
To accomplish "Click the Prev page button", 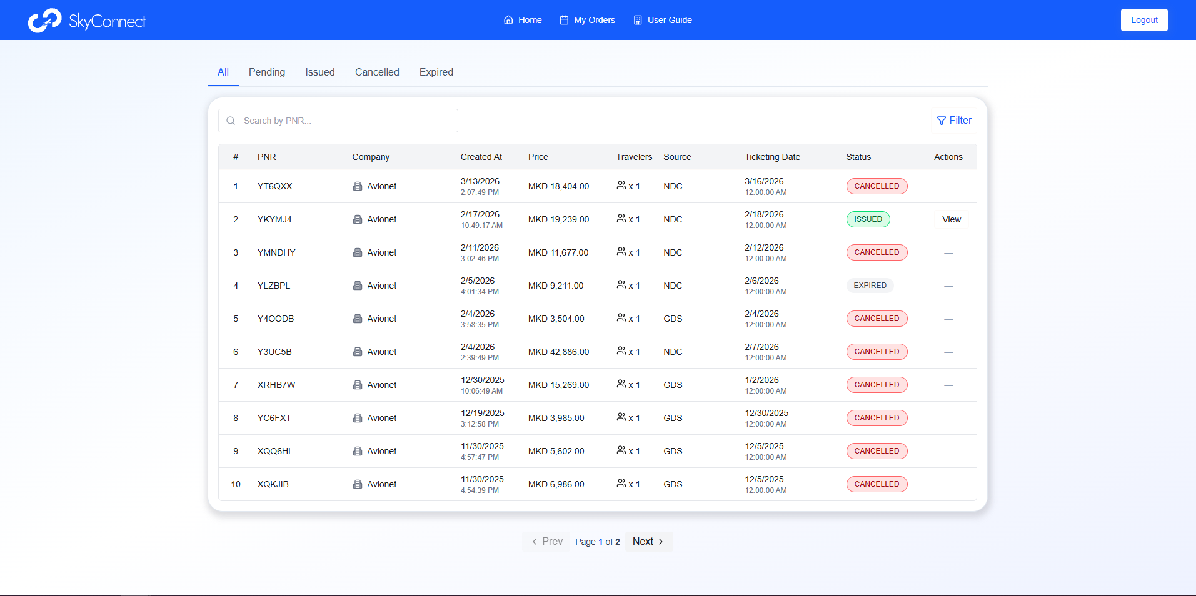I will click(547, 542).
